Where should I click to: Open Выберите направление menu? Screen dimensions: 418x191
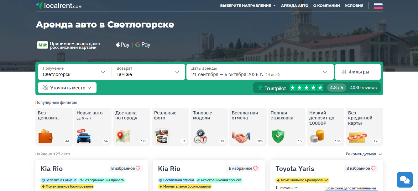point(248,6)
